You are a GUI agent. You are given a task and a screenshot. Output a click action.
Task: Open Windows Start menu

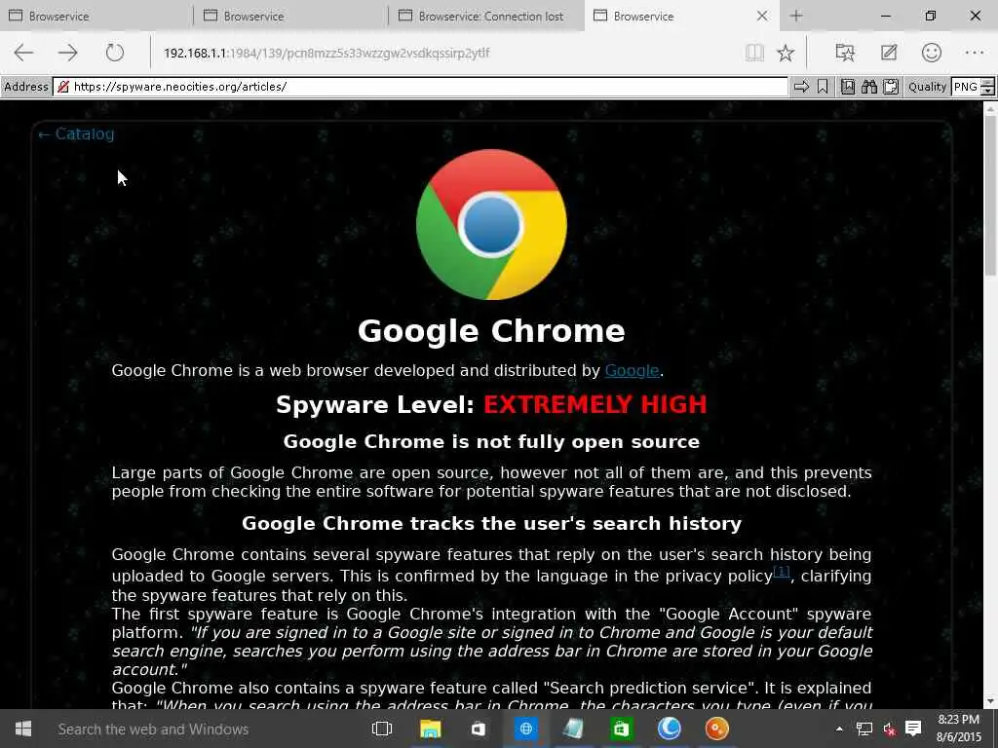(x=23, y=729)
